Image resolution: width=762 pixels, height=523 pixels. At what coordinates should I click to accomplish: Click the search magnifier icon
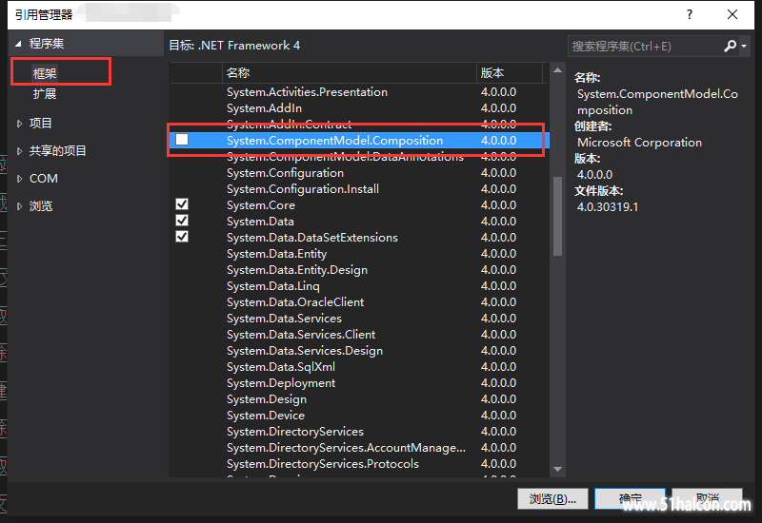click(730, 46)
